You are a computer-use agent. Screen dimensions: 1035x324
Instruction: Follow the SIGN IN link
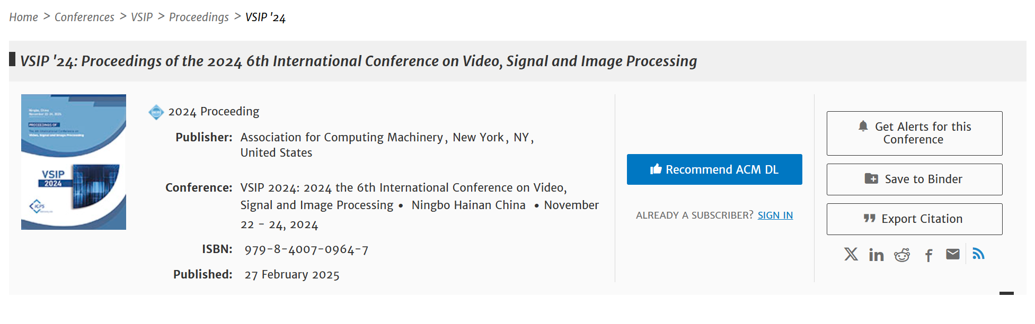click(775, 215)
